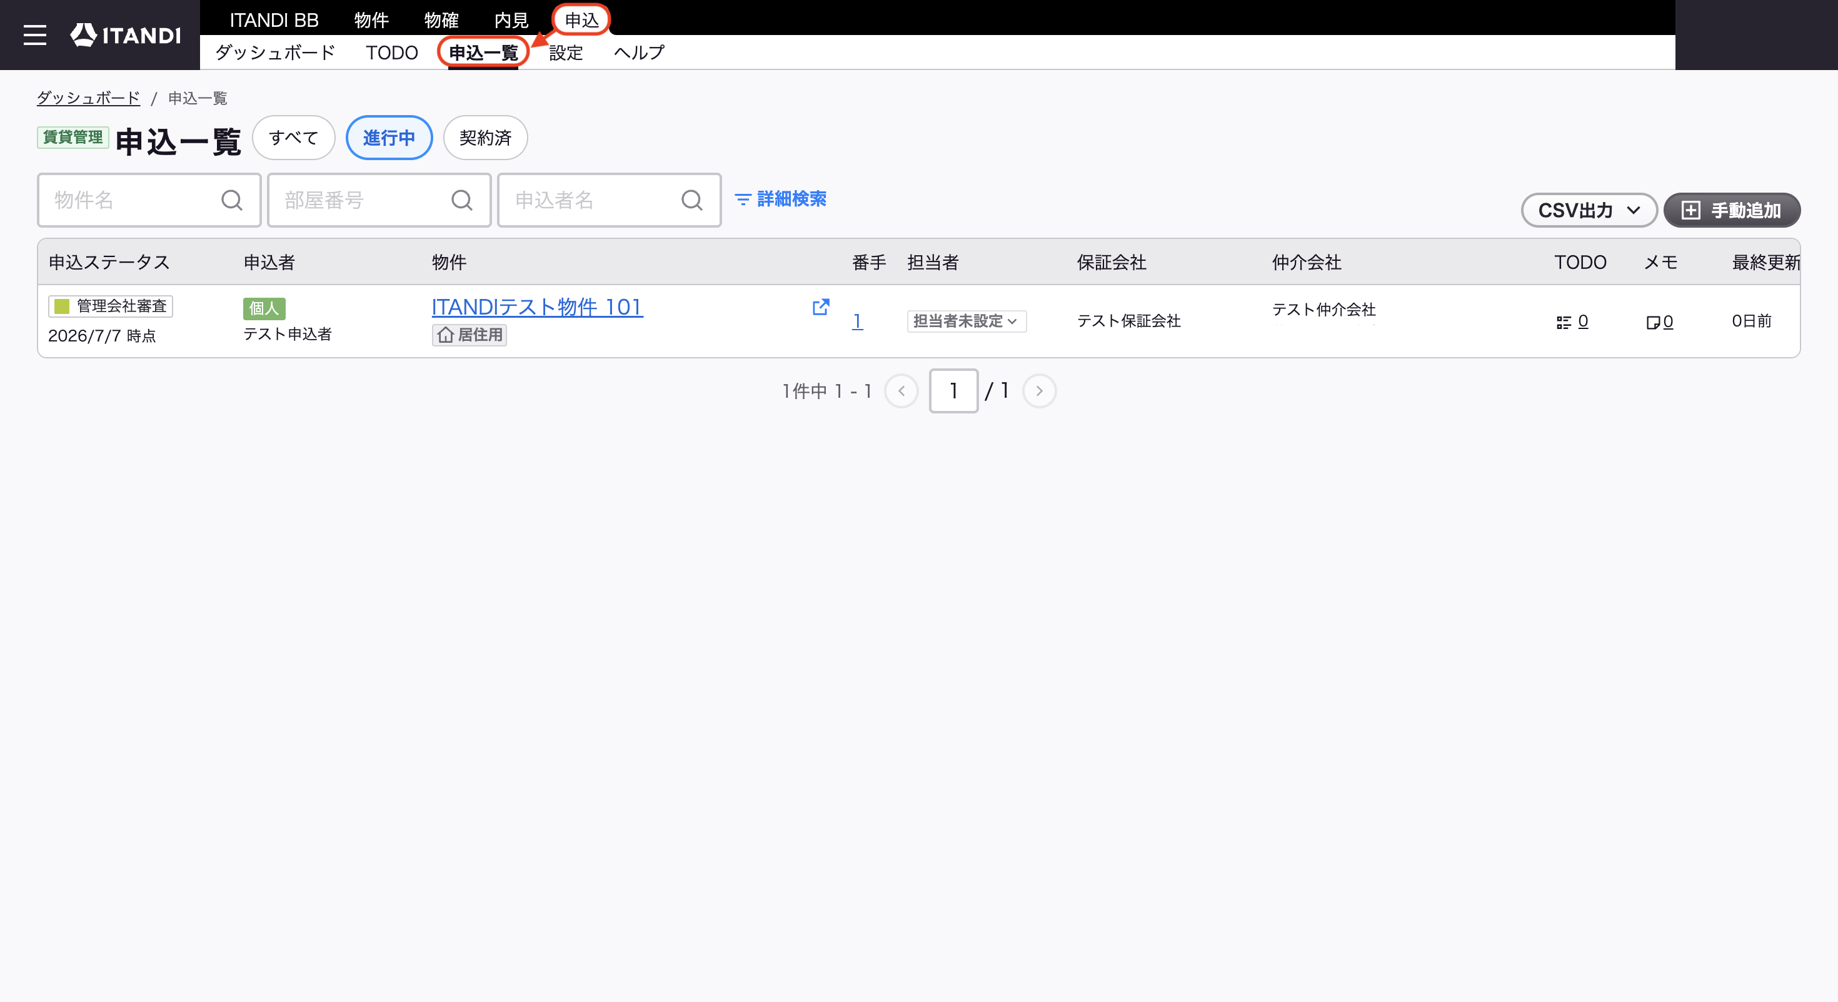Click the page number input box
This screenshot has height=1002, width=1838.
[953, 391]
